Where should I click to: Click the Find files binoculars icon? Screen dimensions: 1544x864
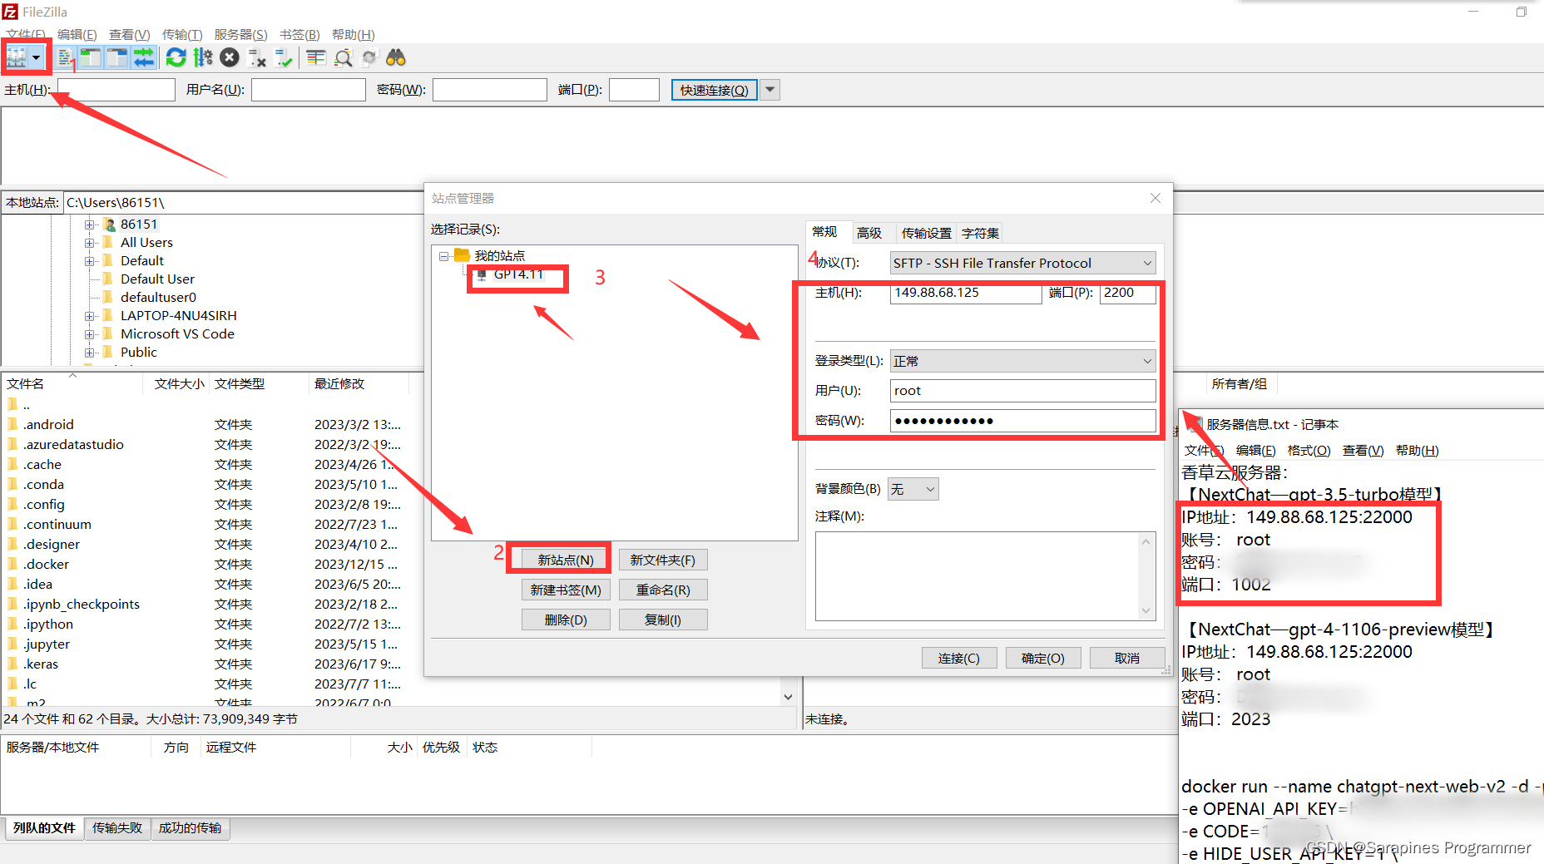click(396, 57)
